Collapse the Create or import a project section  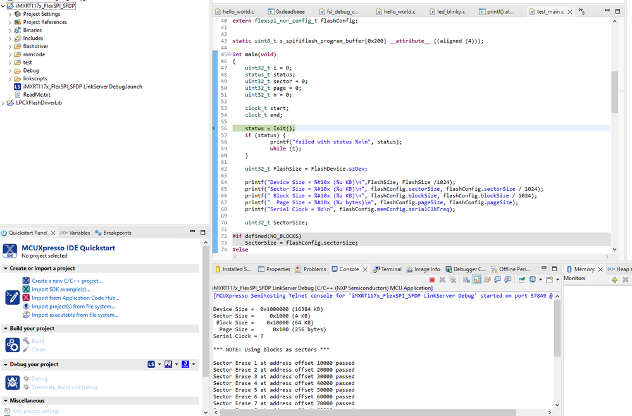6,268
